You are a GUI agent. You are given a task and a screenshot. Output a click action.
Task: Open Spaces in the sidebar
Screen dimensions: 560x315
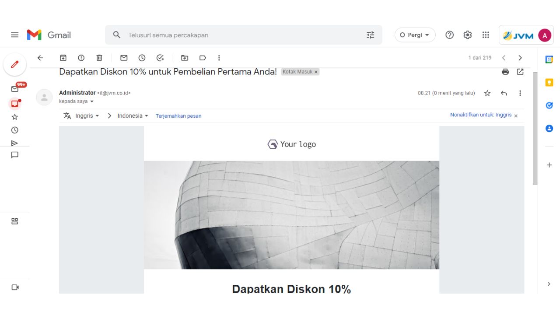coord(15,221)
